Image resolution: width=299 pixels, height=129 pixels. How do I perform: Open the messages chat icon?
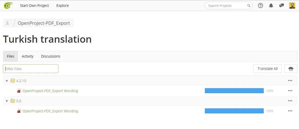coord(281,6)
